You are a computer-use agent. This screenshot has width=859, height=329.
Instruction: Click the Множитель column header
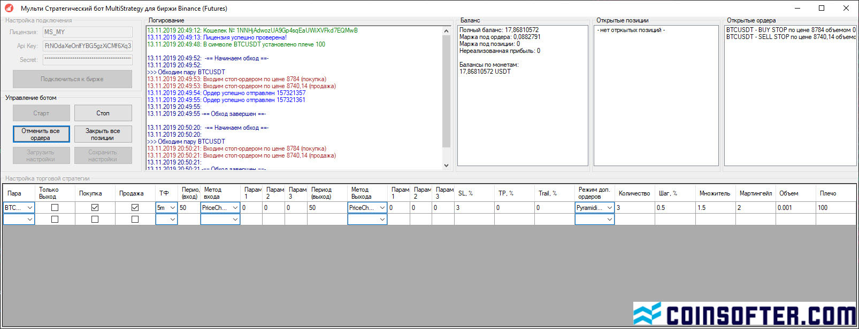[715, 193]
